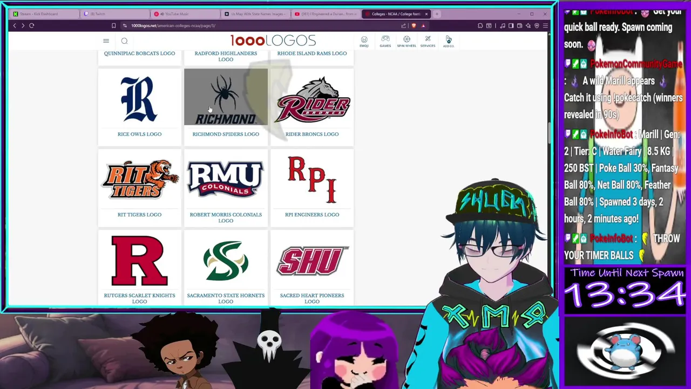Follow the Radford Highlanders Logo link
Image resolution: width=691 pixels, height=389 pixels.
[x=226, y=56]
